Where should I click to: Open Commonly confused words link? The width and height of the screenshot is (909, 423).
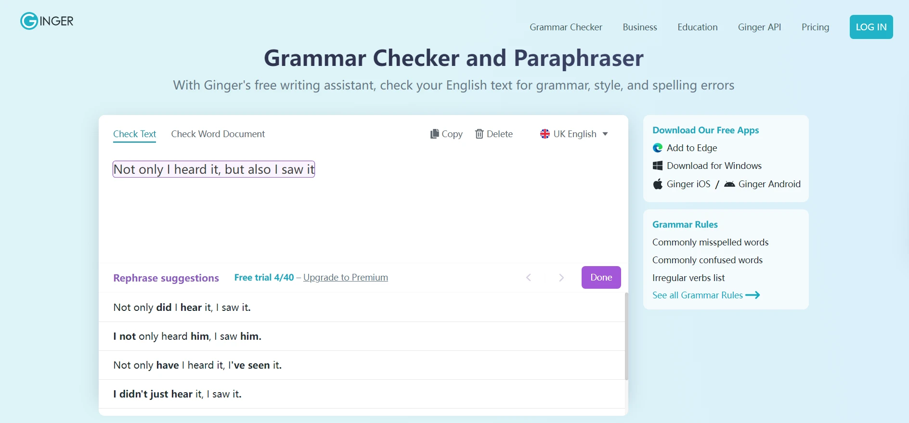click(707, 260)
